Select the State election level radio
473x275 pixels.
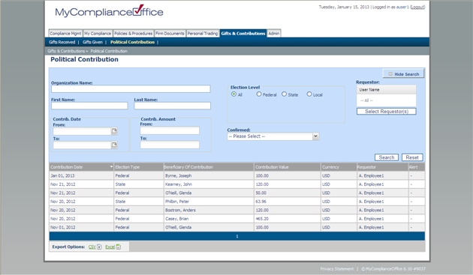tap(284, 94)
